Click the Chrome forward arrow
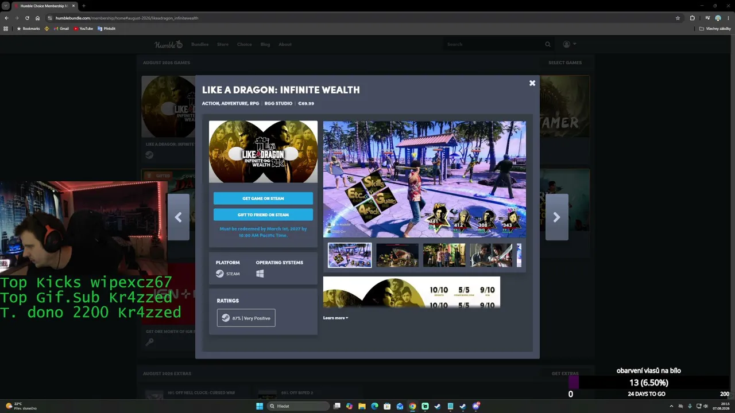Image resolution: width=735 pixels, height=413 pixels. pos(17,18)
